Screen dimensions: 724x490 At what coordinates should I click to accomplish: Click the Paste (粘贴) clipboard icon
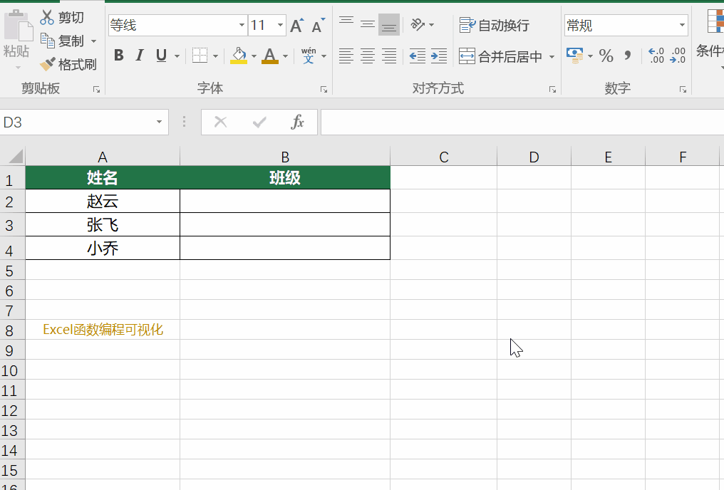click(18, 25)
